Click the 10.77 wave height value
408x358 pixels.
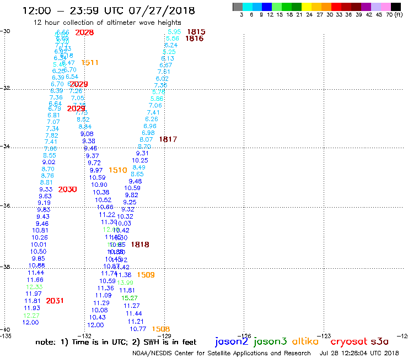click(138, 329)
